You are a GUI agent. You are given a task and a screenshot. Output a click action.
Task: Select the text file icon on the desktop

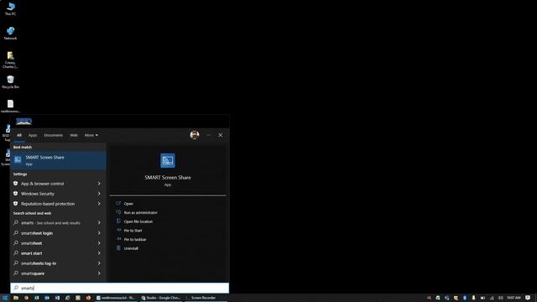[x=10, y=107]
